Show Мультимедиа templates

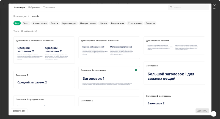click(x=69, y=23)
